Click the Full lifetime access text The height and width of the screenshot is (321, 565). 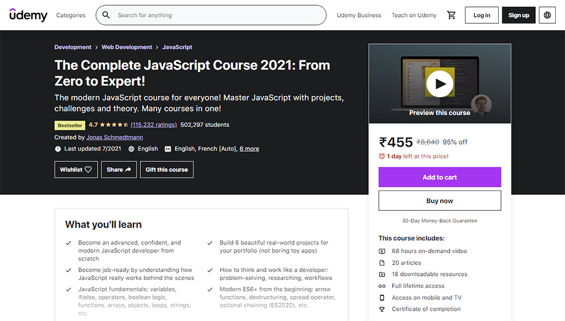[x=418, y=286]
